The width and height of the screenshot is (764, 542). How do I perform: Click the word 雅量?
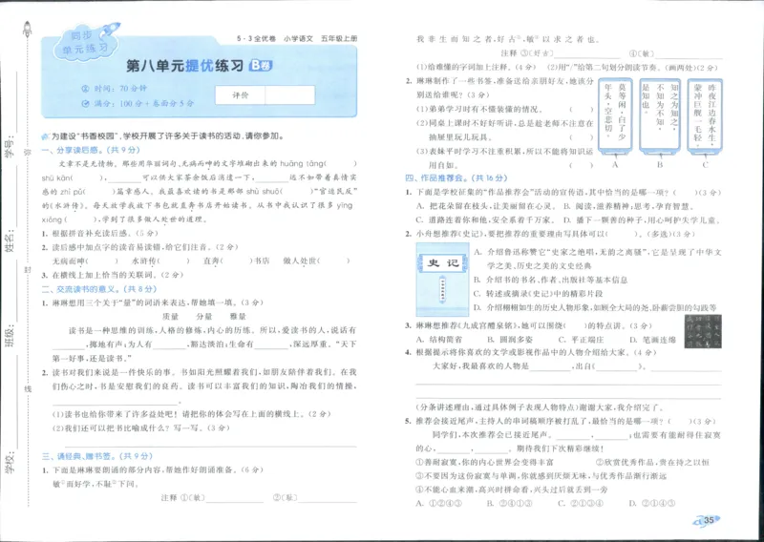[x=238, y=317]
